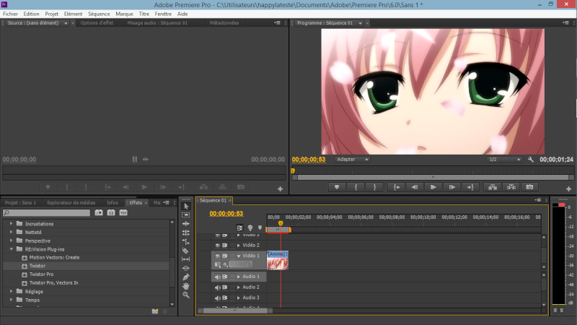This screenshot has width=577, height=325.
Task: Toggle Vidéo 1 track visibility eye
Action: [218, 256]
